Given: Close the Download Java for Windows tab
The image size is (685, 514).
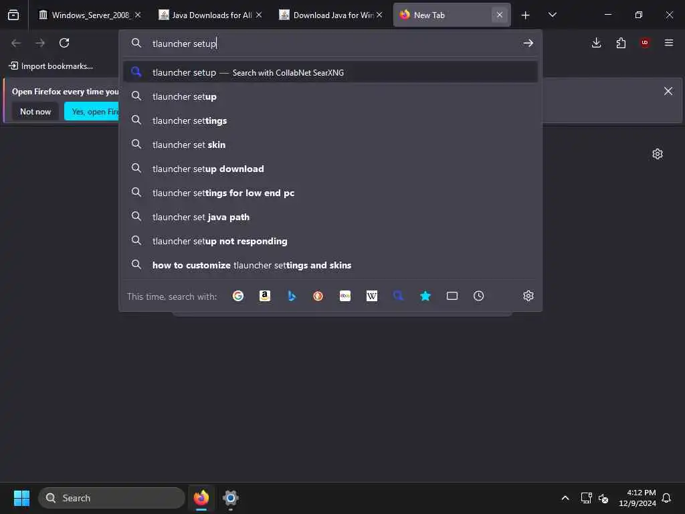Looking at the screenshot, I should coord(379,15).
